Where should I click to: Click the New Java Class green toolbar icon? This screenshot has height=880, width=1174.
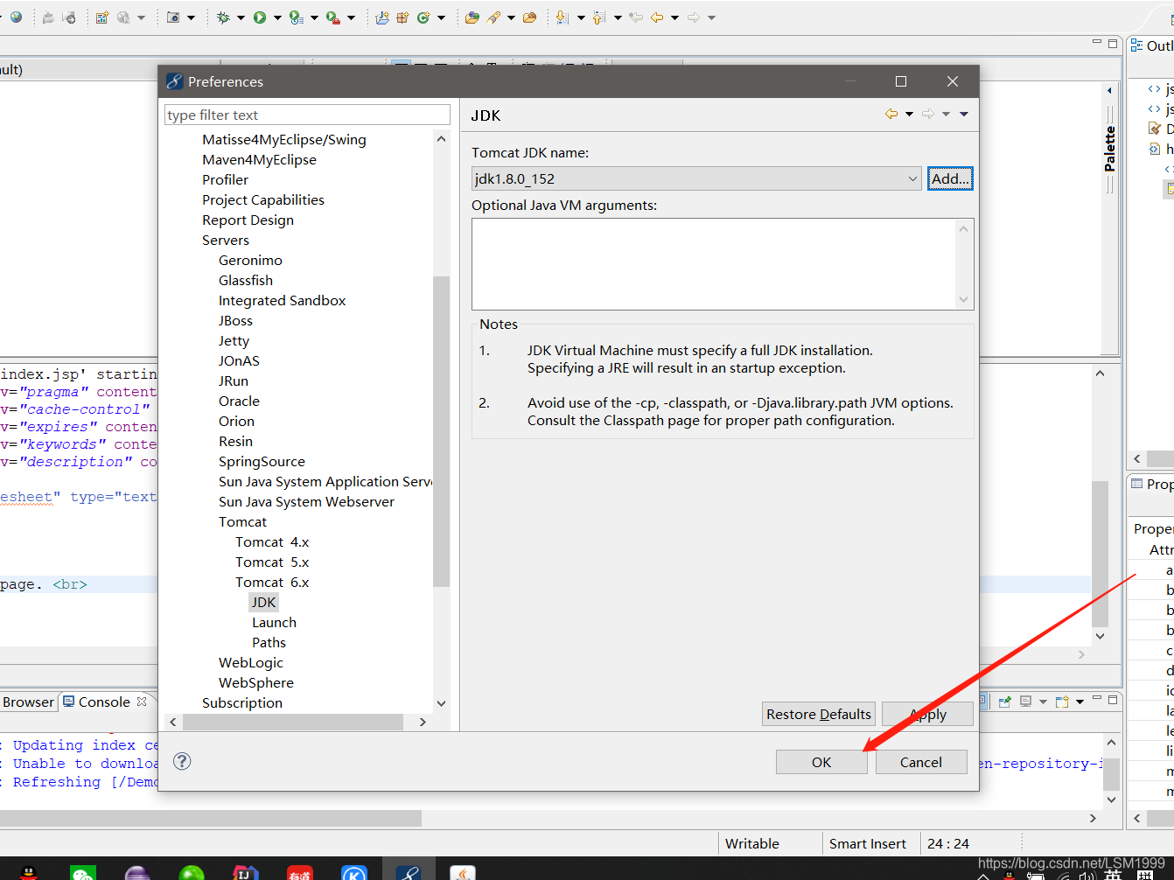(423, 17)
